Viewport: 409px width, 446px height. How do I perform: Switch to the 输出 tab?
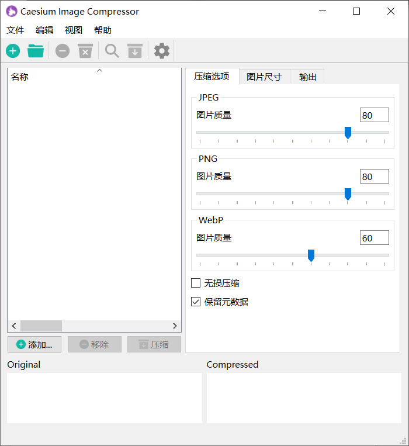tap(307, 77)
